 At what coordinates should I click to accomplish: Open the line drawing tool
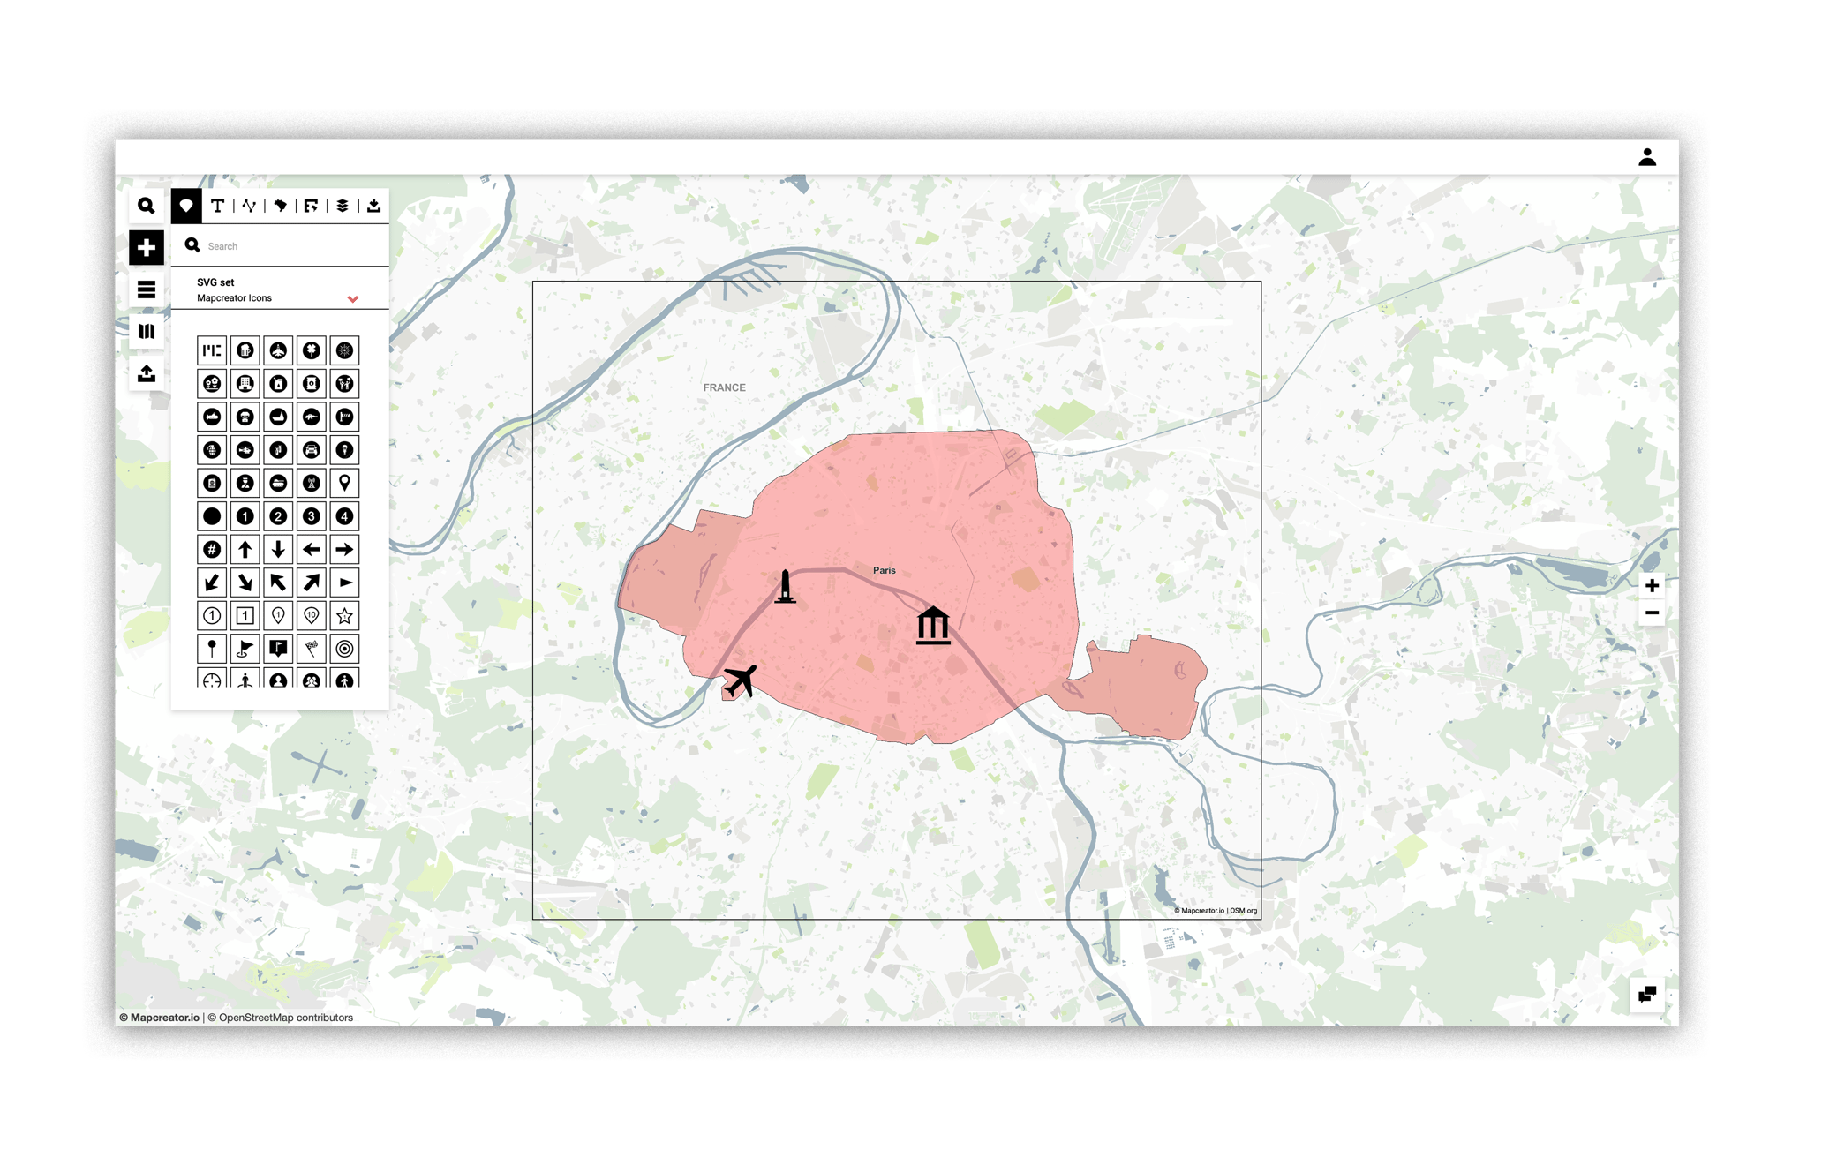(248, 206)
